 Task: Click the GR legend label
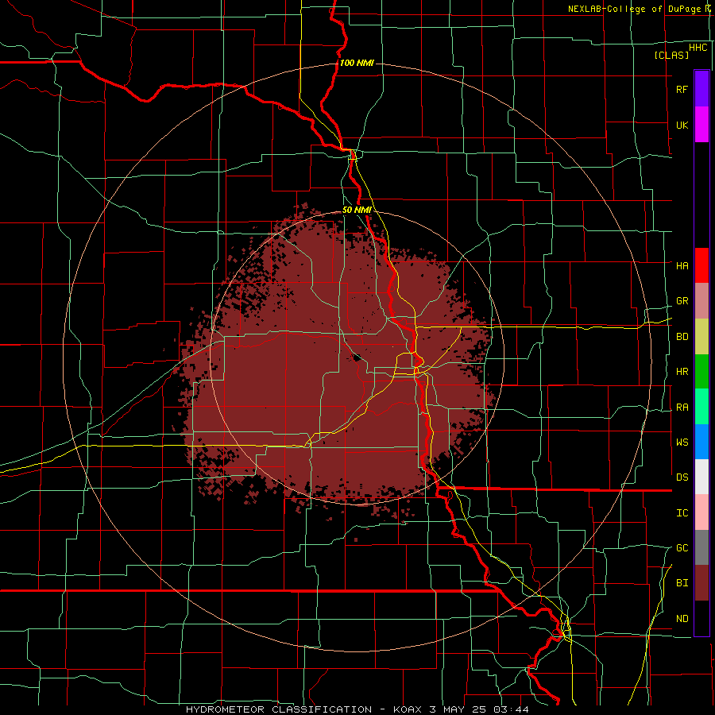click(682, 301)
